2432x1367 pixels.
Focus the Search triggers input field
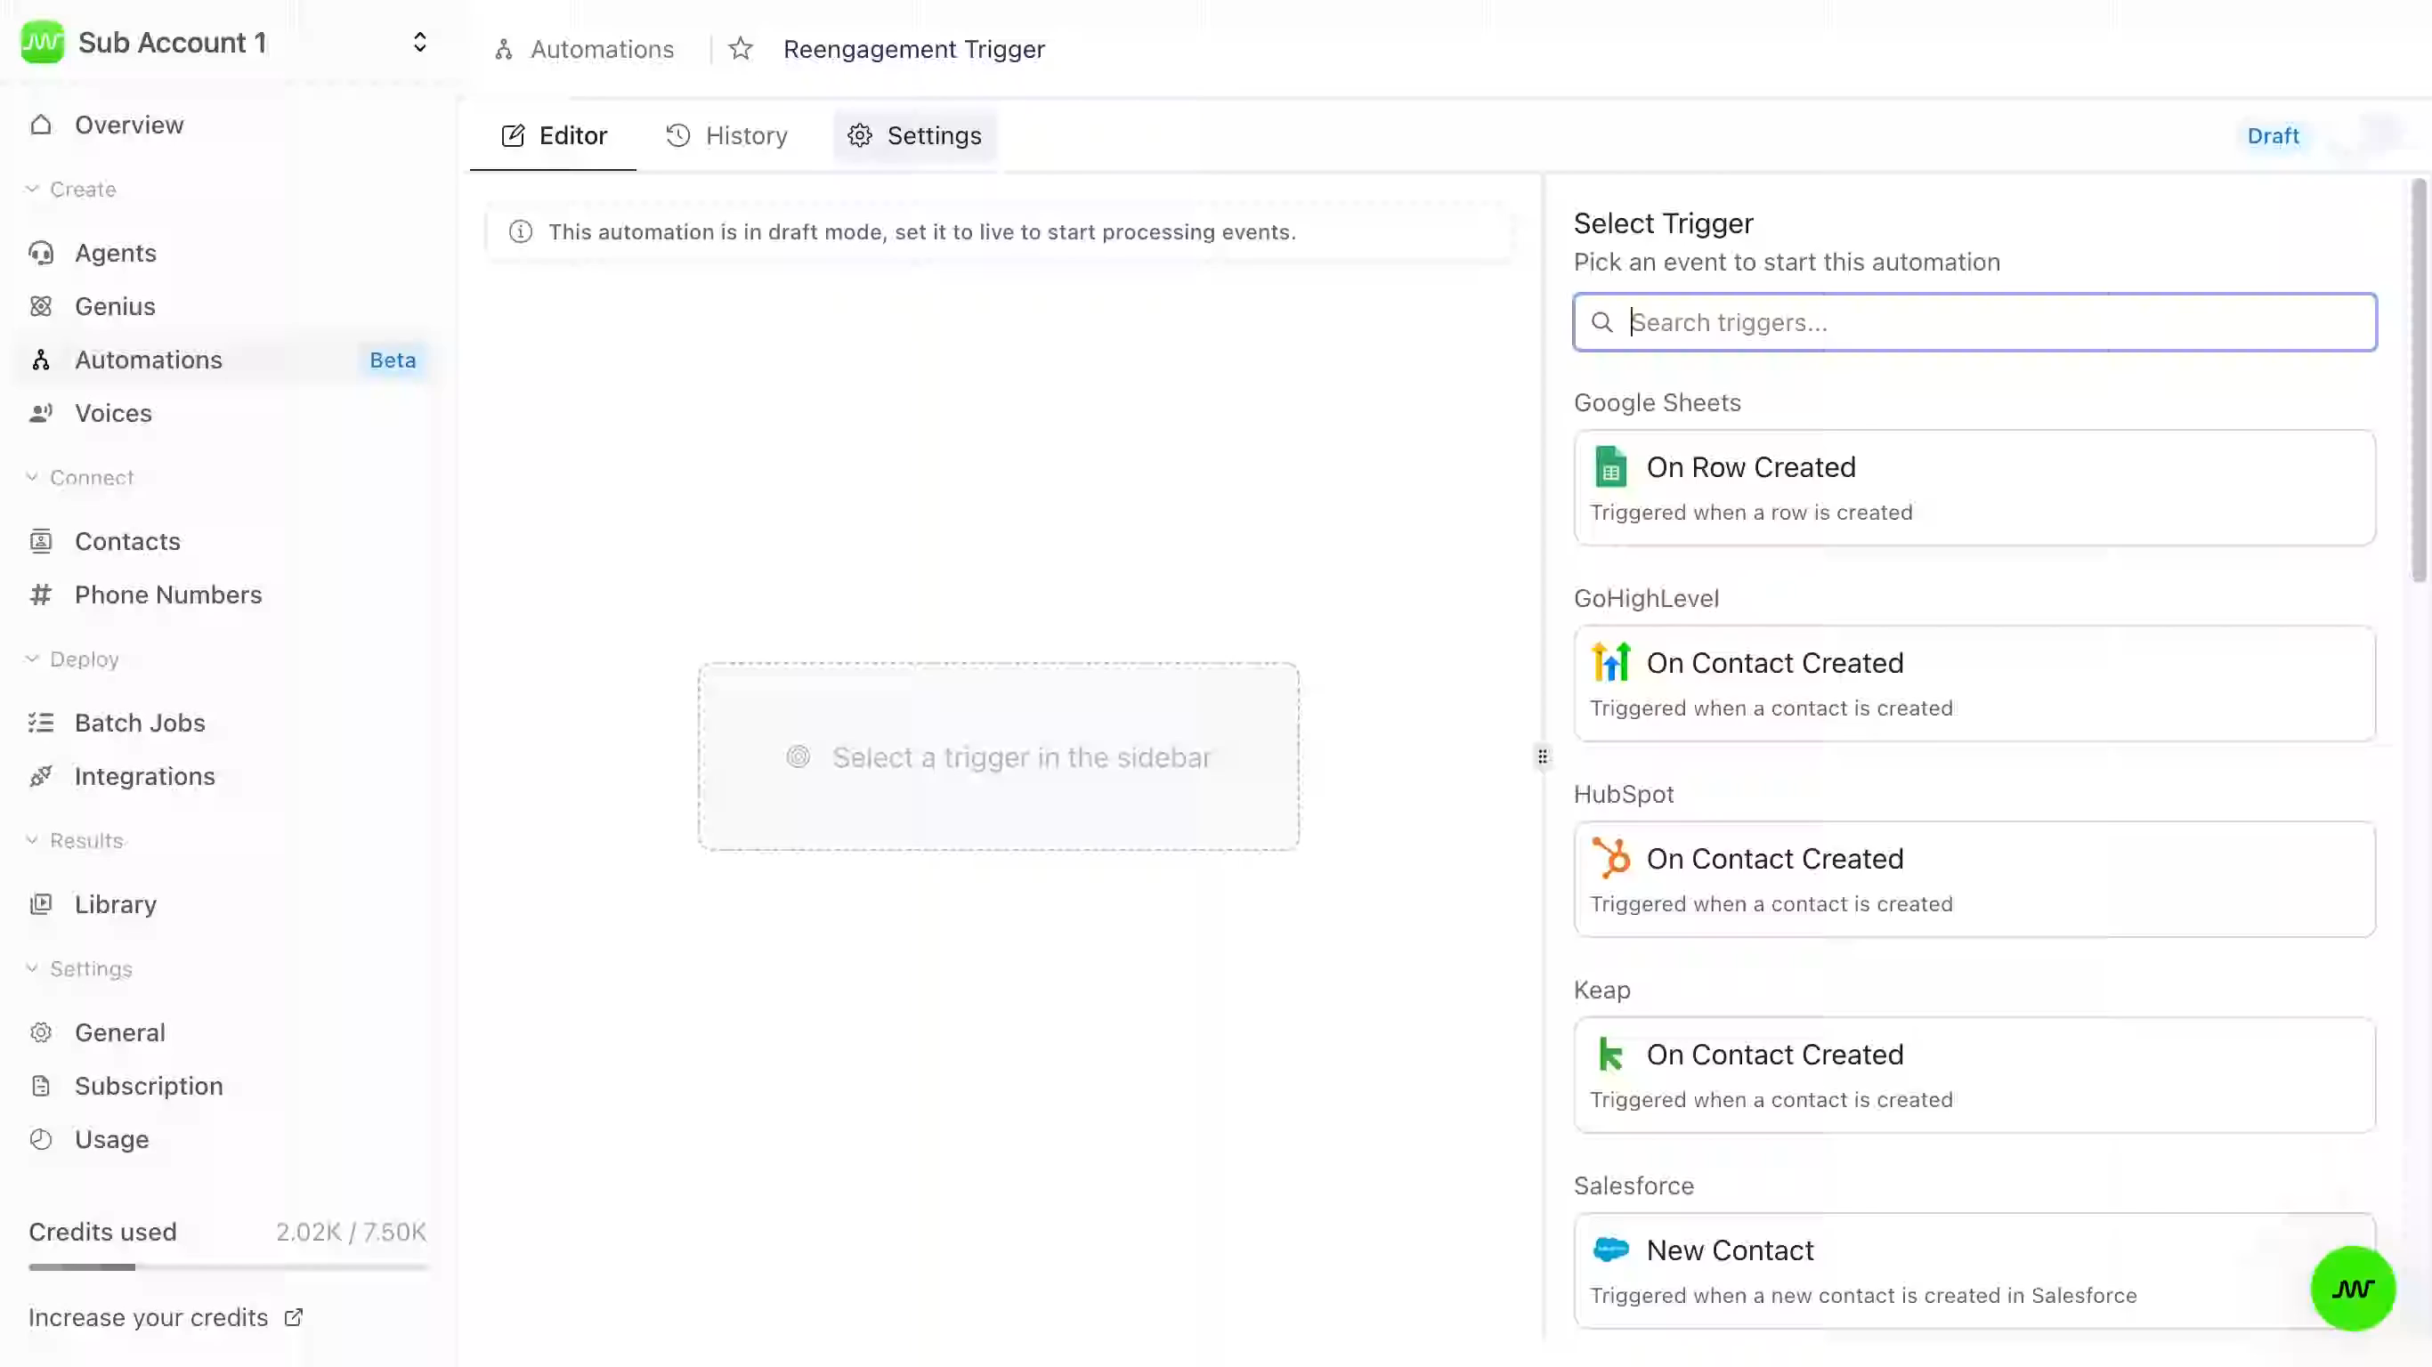(1974, 322)
